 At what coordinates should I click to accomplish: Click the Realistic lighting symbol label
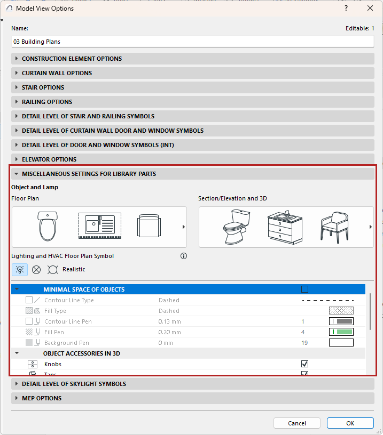[x=74, y=269]
